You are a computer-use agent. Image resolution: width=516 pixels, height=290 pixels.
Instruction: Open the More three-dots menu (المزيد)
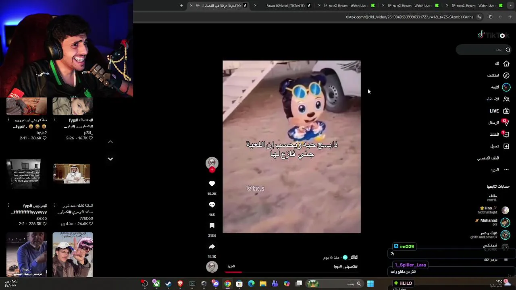(506, 170)
